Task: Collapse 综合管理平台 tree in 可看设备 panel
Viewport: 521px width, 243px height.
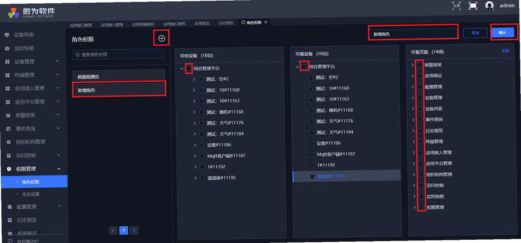Action: point(297,67)
